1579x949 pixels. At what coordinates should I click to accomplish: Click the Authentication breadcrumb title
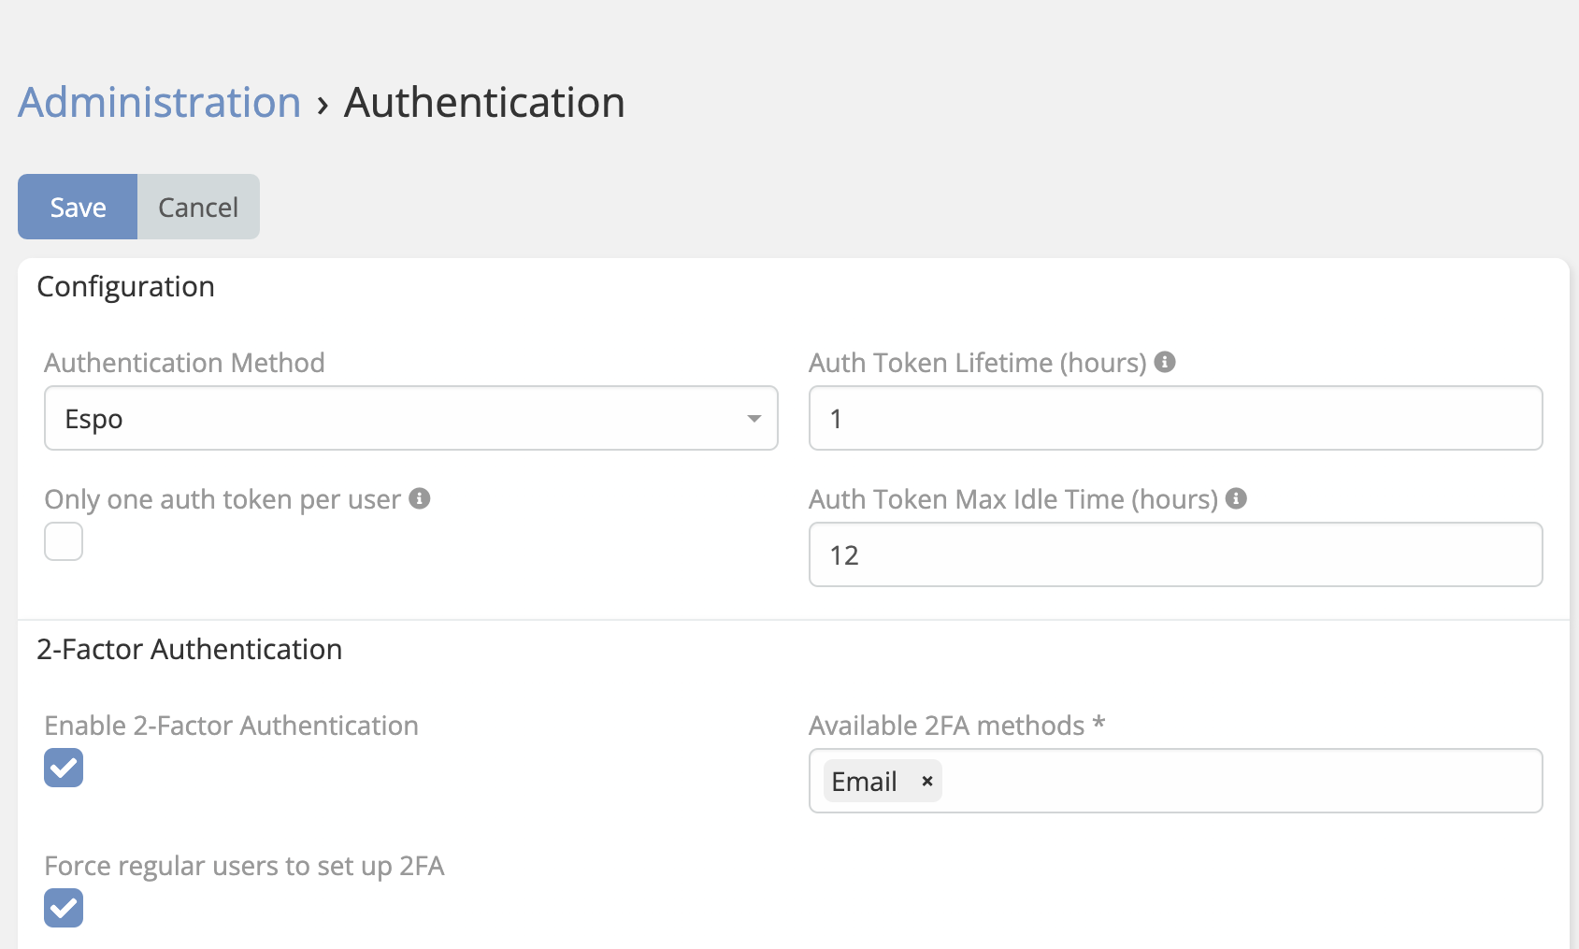[484, 102]
